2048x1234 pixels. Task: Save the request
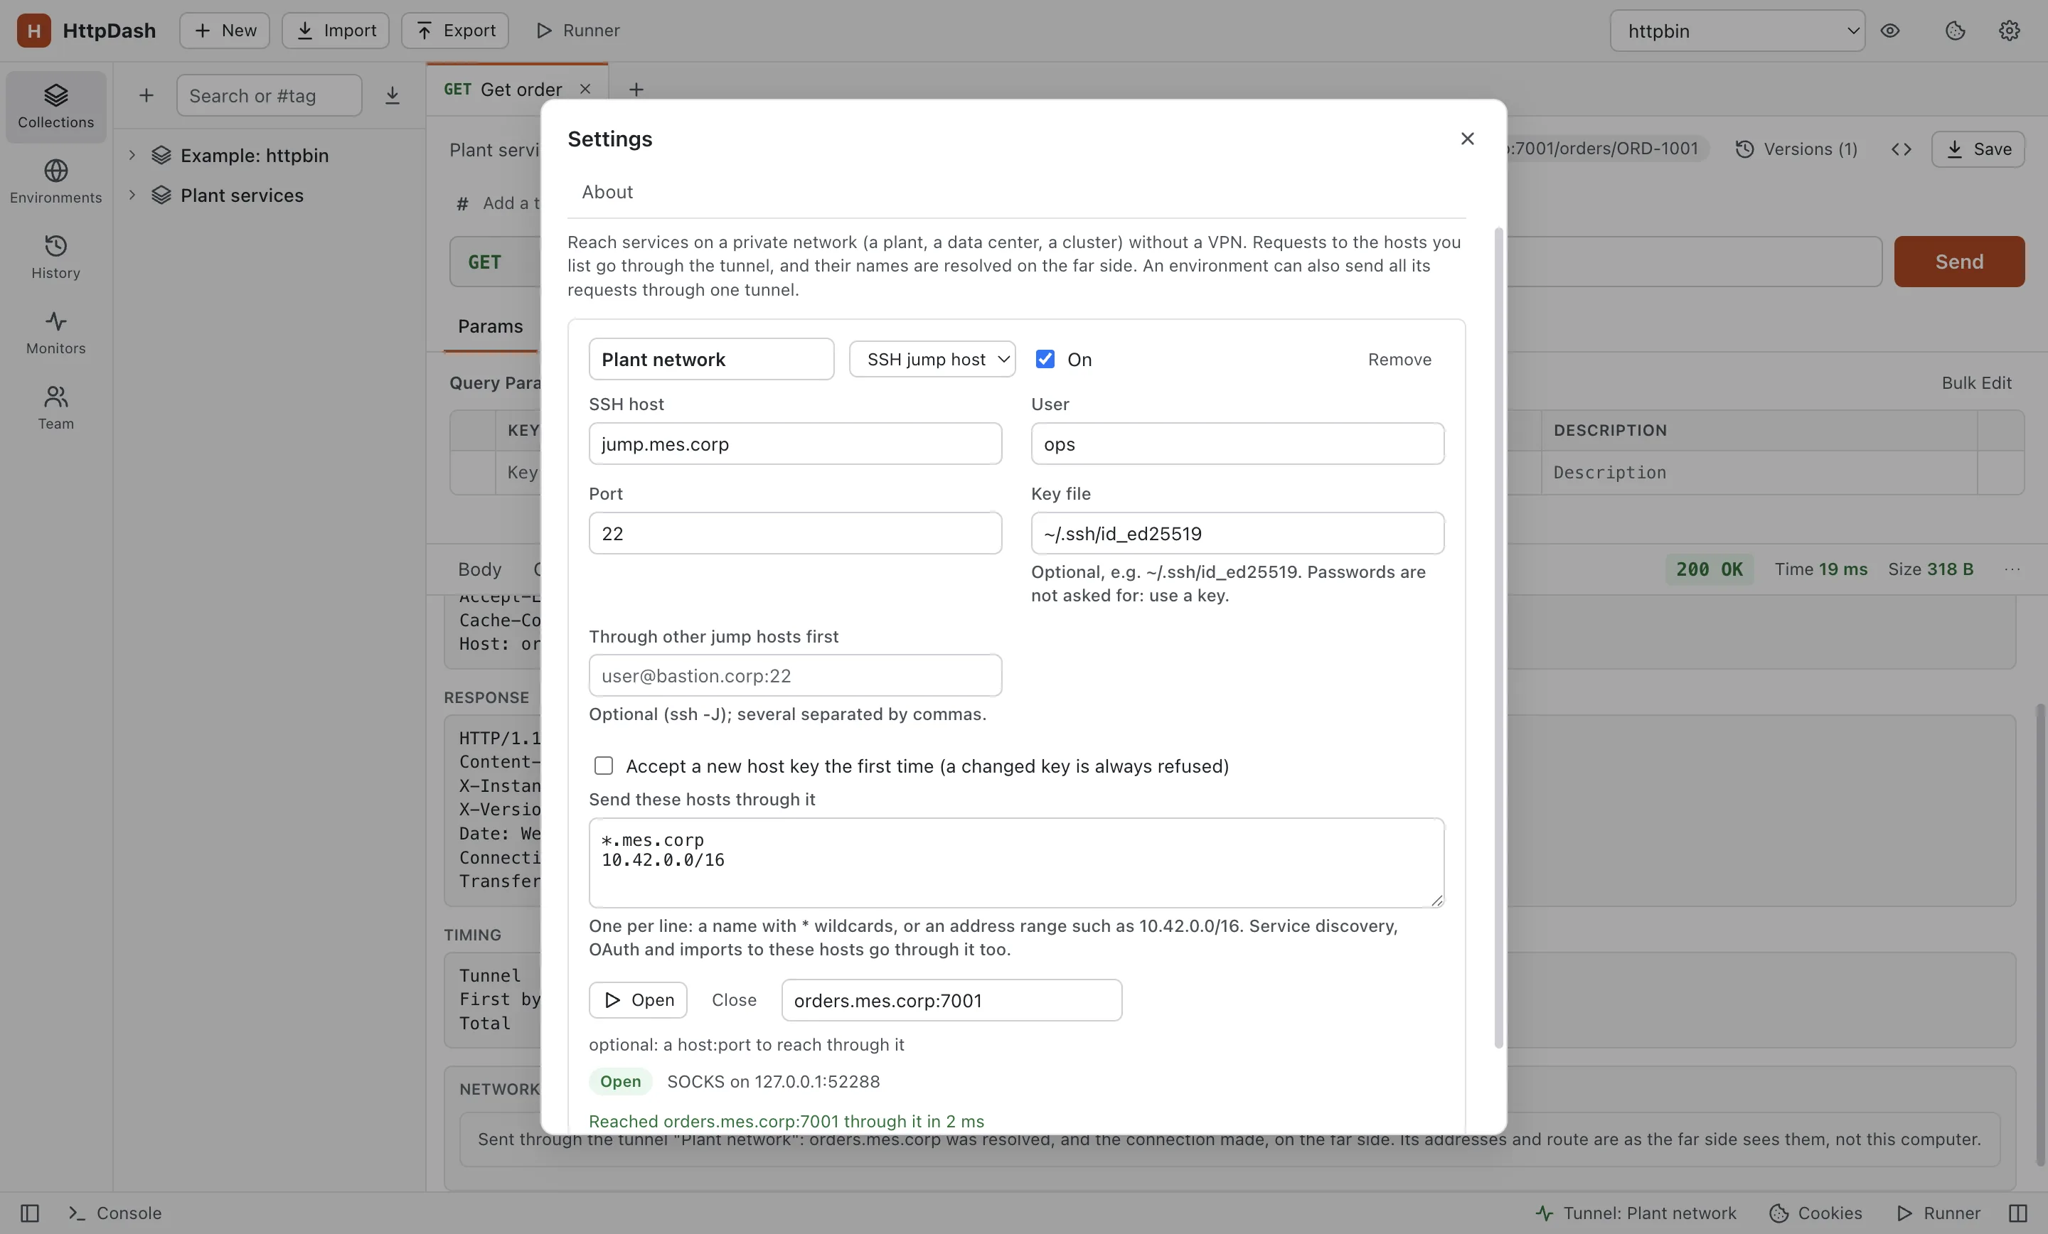[1978, 149]
